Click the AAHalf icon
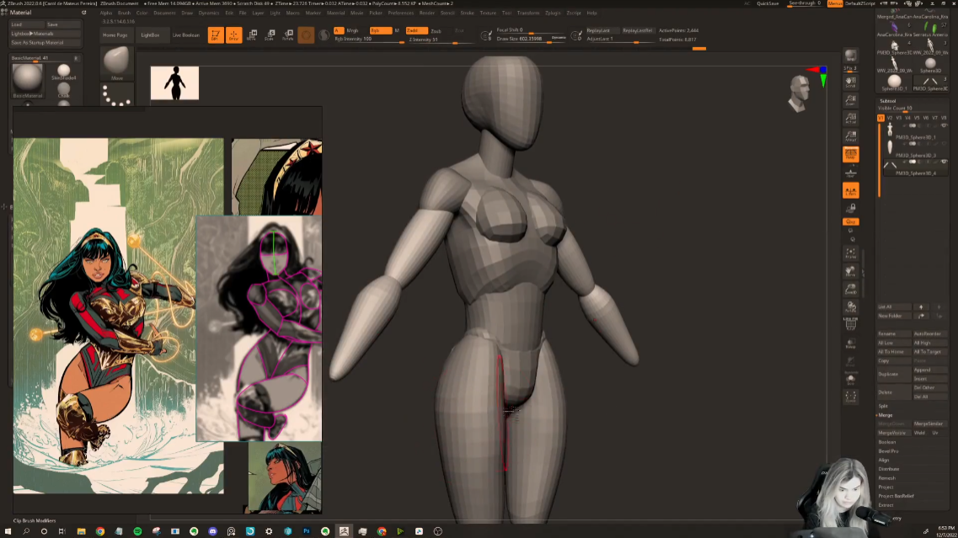The height and width of the screenshot is (538, 958). click(850, 136)
